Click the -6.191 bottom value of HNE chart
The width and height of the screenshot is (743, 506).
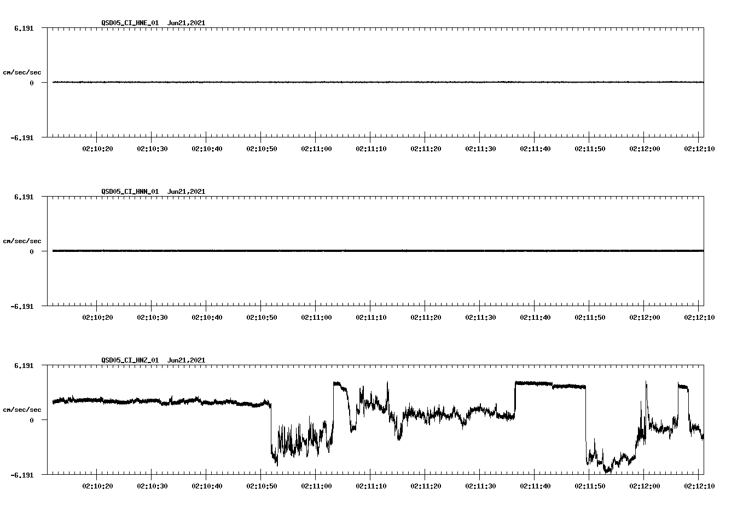22,137
